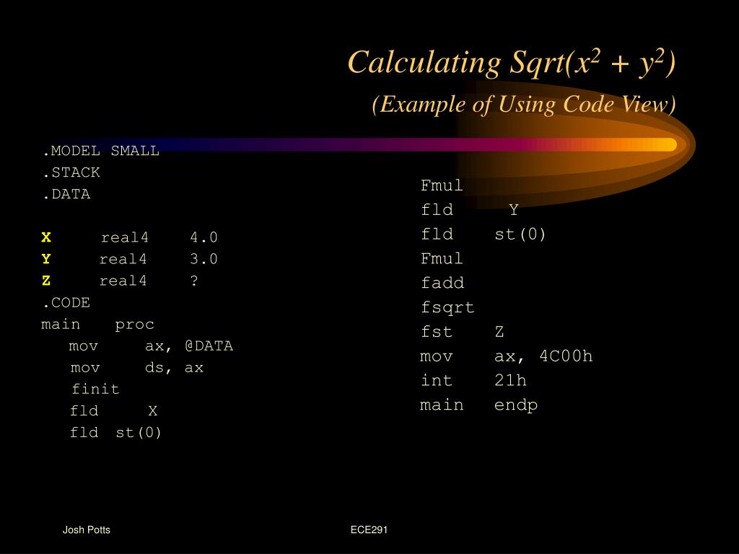Click "real4" in the X declaration row
Screen dimensions: 739x554
click(124, 237)
